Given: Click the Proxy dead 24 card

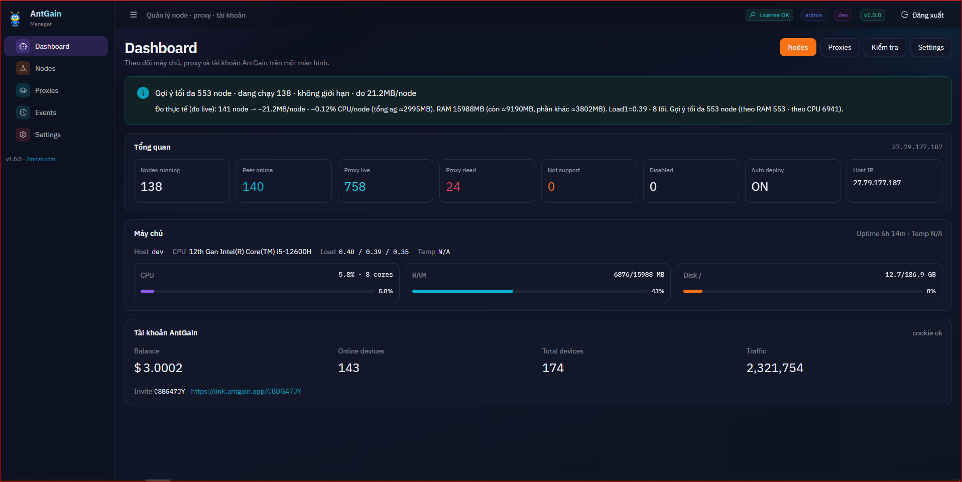Looking at the screenshot, I should click(487, 181).
